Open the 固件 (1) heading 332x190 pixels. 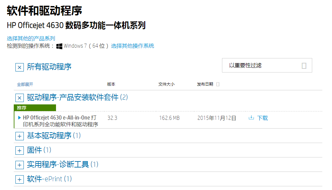click(x=39, y=150)
